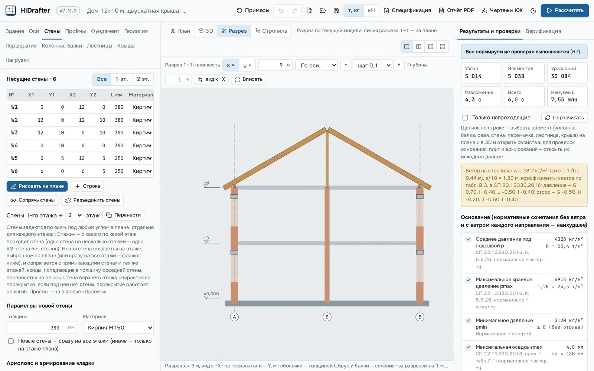Click the 'Пересчитать' button
The width and height of the screenshot is (594, 371).
tap(564, 118)
